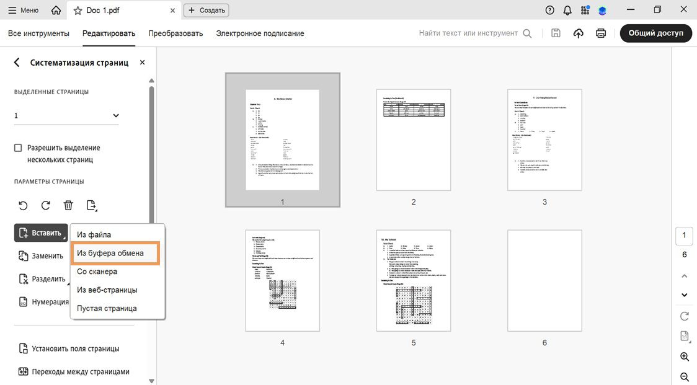Rotate page counterclockwise icon

pyautogui.click(x=23, y=205)
